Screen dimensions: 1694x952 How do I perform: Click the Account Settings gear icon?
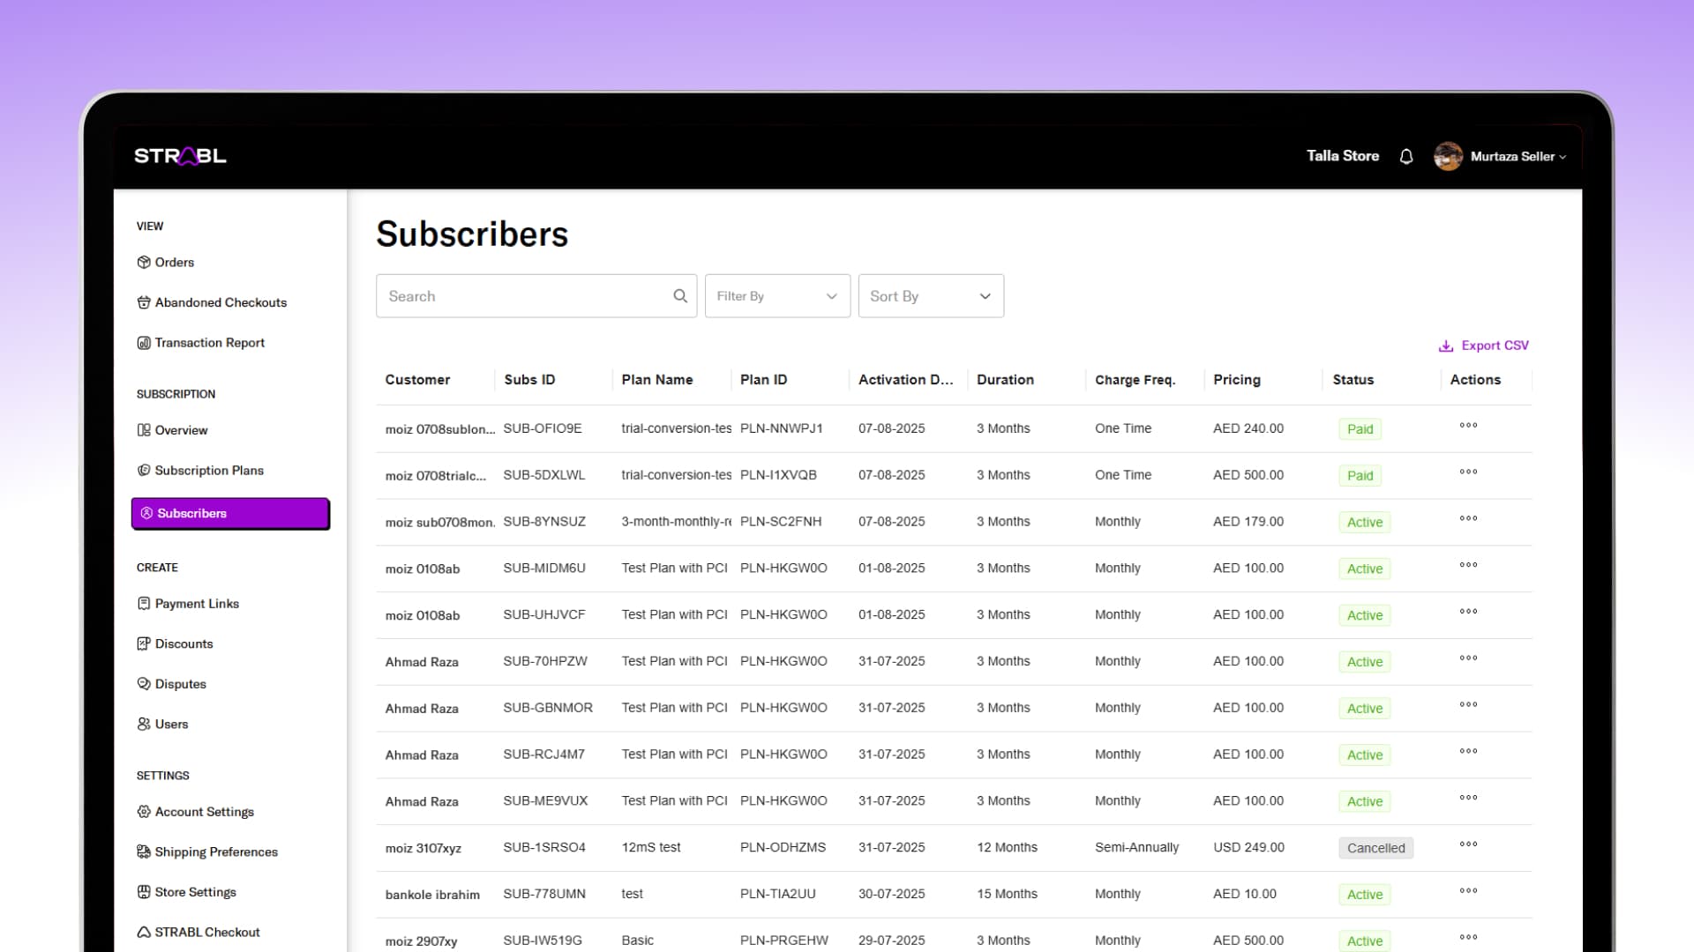(144, 812)
